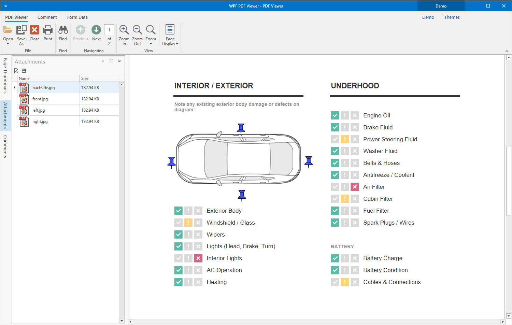Switch to the Comment ribbon tab
The width and height of the screenshot is (512, 325).
tap(47, 17)
